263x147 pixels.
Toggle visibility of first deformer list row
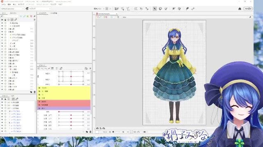[x=2, y=102]
